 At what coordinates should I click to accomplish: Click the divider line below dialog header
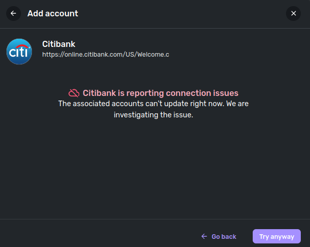point(155,28)
